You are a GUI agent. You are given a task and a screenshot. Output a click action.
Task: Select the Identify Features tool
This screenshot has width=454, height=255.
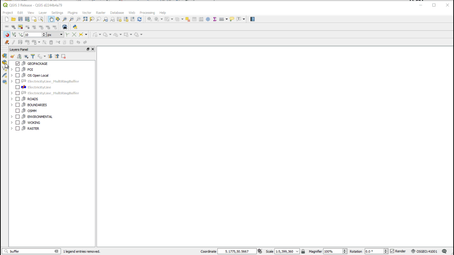149,19
